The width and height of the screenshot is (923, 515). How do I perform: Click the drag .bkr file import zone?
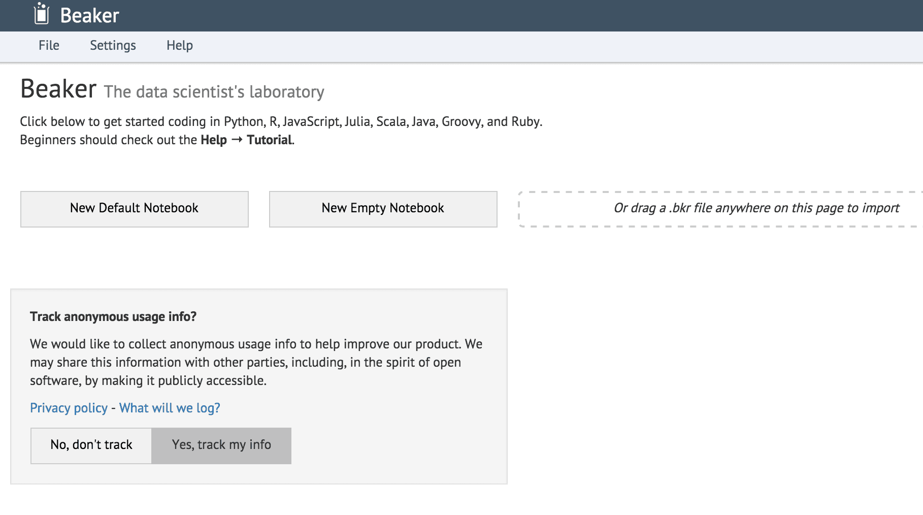(720, 209)
